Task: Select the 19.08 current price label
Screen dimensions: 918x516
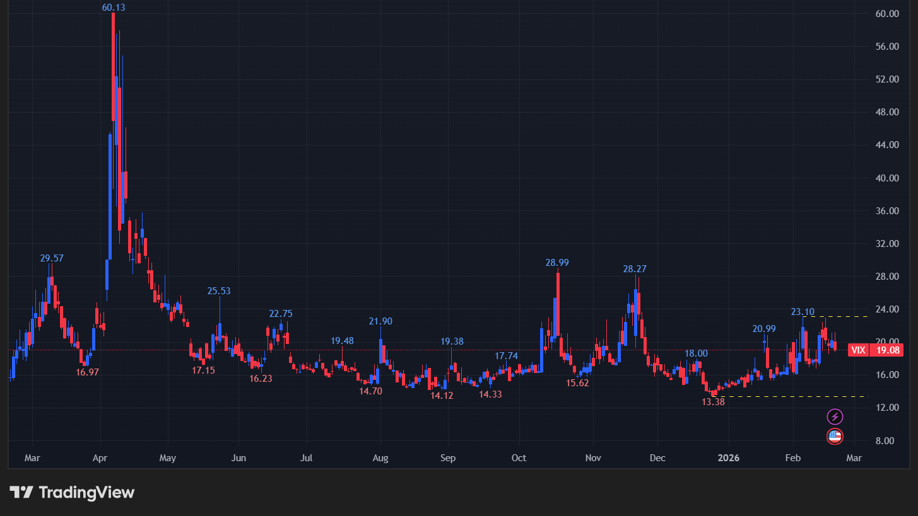Action: click(886, 350)
